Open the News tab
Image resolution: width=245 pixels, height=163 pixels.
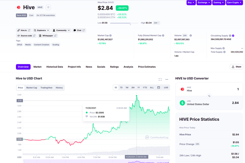(x=89, y=67)
